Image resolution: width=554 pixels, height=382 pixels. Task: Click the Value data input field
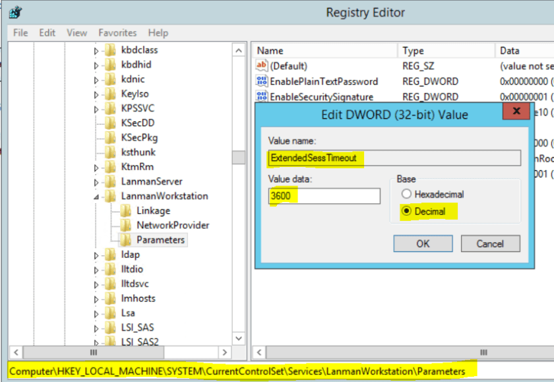coord(324,196)
